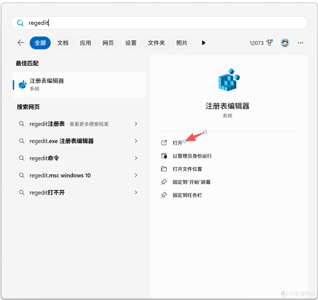Click the pin icon beside 固定到"开始"屏幕
The height and width of the screenshot is (300, 318).
[x=164, y=182]
